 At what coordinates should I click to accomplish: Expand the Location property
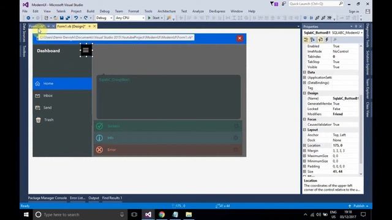point(304,145)
